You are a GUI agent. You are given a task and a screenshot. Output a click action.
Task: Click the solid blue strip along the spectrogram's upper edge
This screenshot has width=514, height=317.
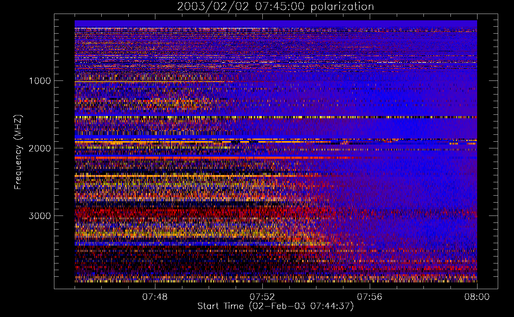pos(276,24)
